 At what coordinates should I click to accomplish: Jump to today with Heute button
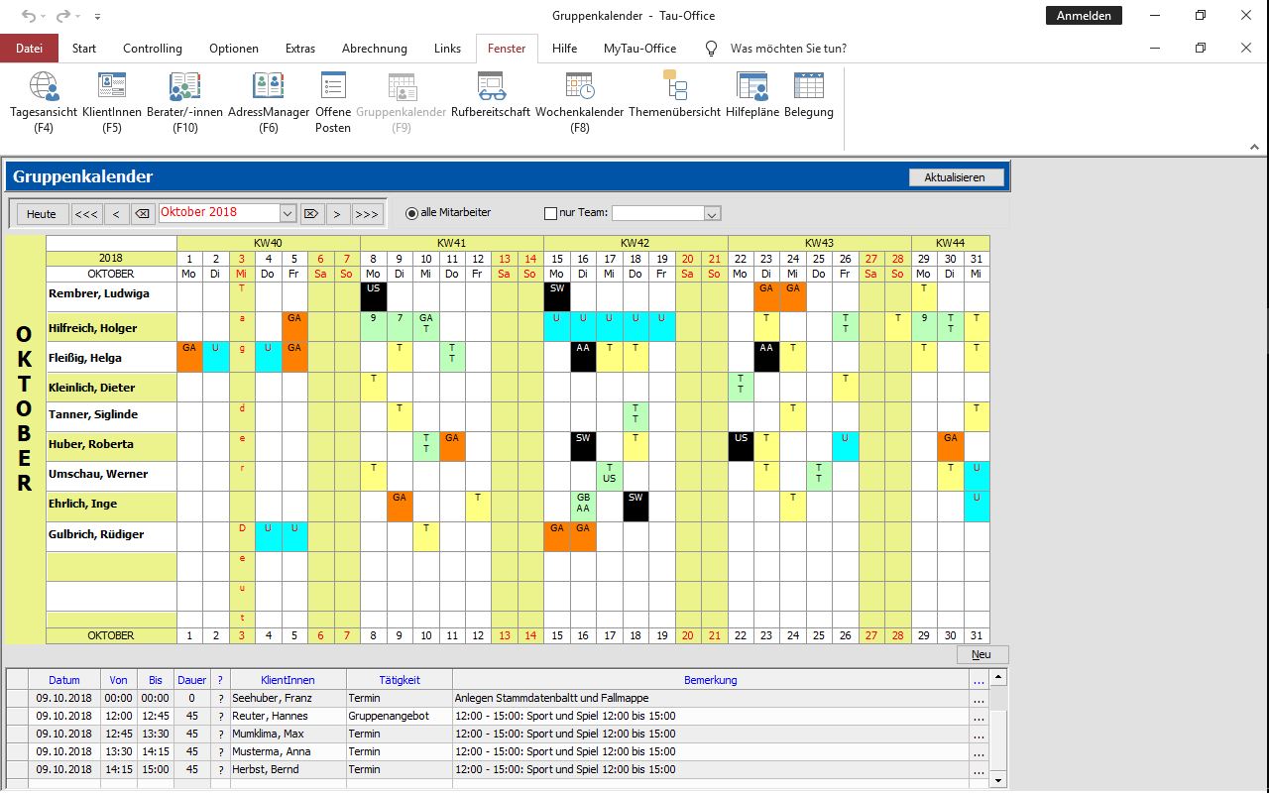click(42, 214)
